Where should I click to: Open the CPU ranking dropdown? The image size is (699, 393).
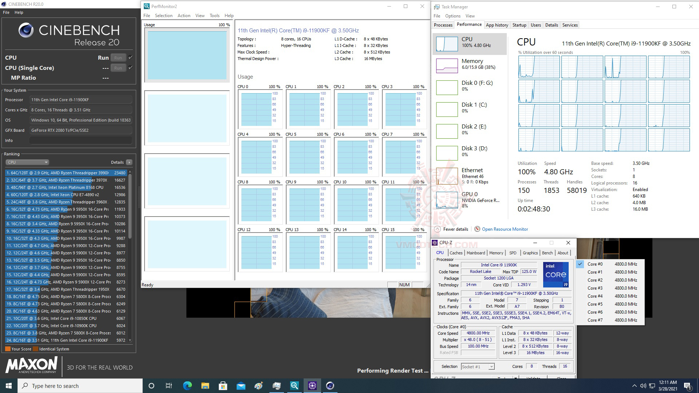click(27, 162)
